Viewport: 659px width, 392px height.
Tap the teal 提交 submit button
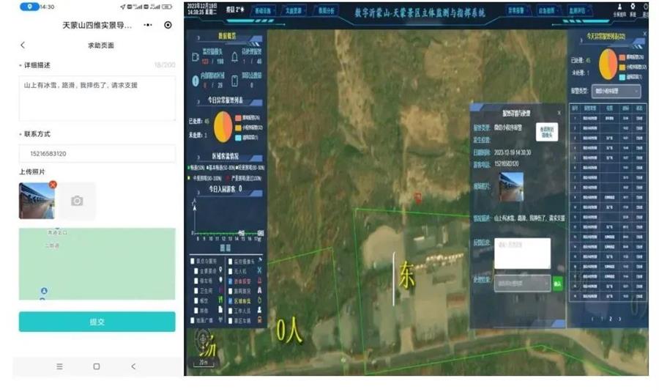click(x=97, y=322)
